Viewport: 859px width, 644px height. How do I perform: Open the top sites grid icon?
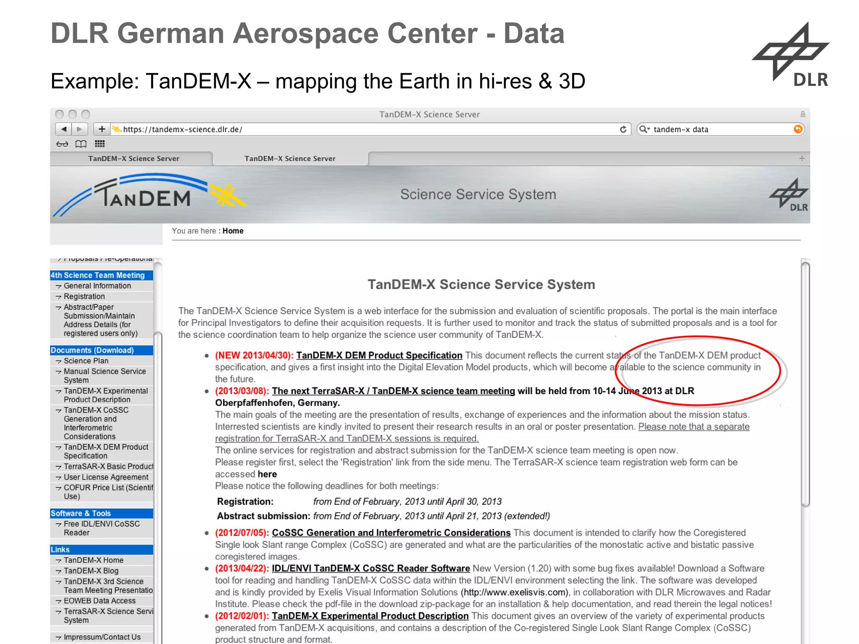(x=100, y=144)
